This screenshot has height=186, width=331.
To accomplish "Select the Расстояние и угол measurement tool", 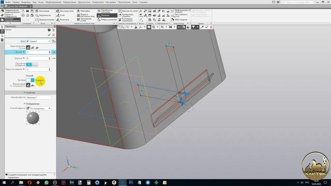I will click(179, 16).
